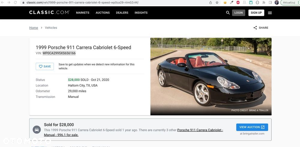Viewport: 300px width, 147px height.
Task: Click the VIEW AUCTION button
Action: [x=252, y=127]
